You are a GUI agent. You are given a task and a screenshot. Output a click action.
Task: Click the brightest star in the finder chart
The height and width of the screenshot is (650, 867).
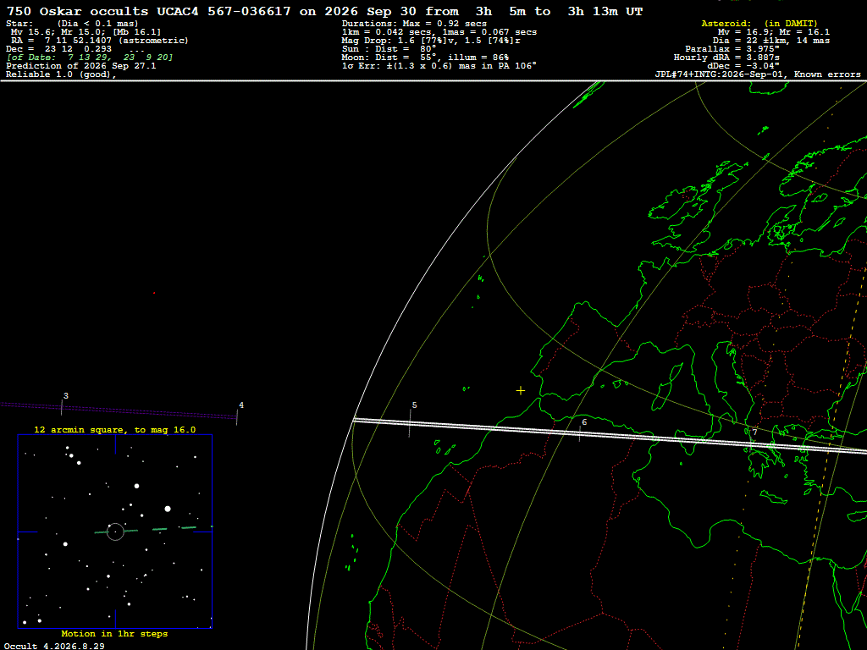click(168, 509)
